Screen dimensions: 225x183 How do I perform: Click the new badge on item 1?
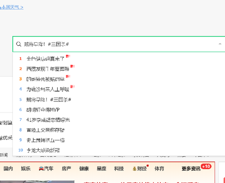tap(68, 56)
